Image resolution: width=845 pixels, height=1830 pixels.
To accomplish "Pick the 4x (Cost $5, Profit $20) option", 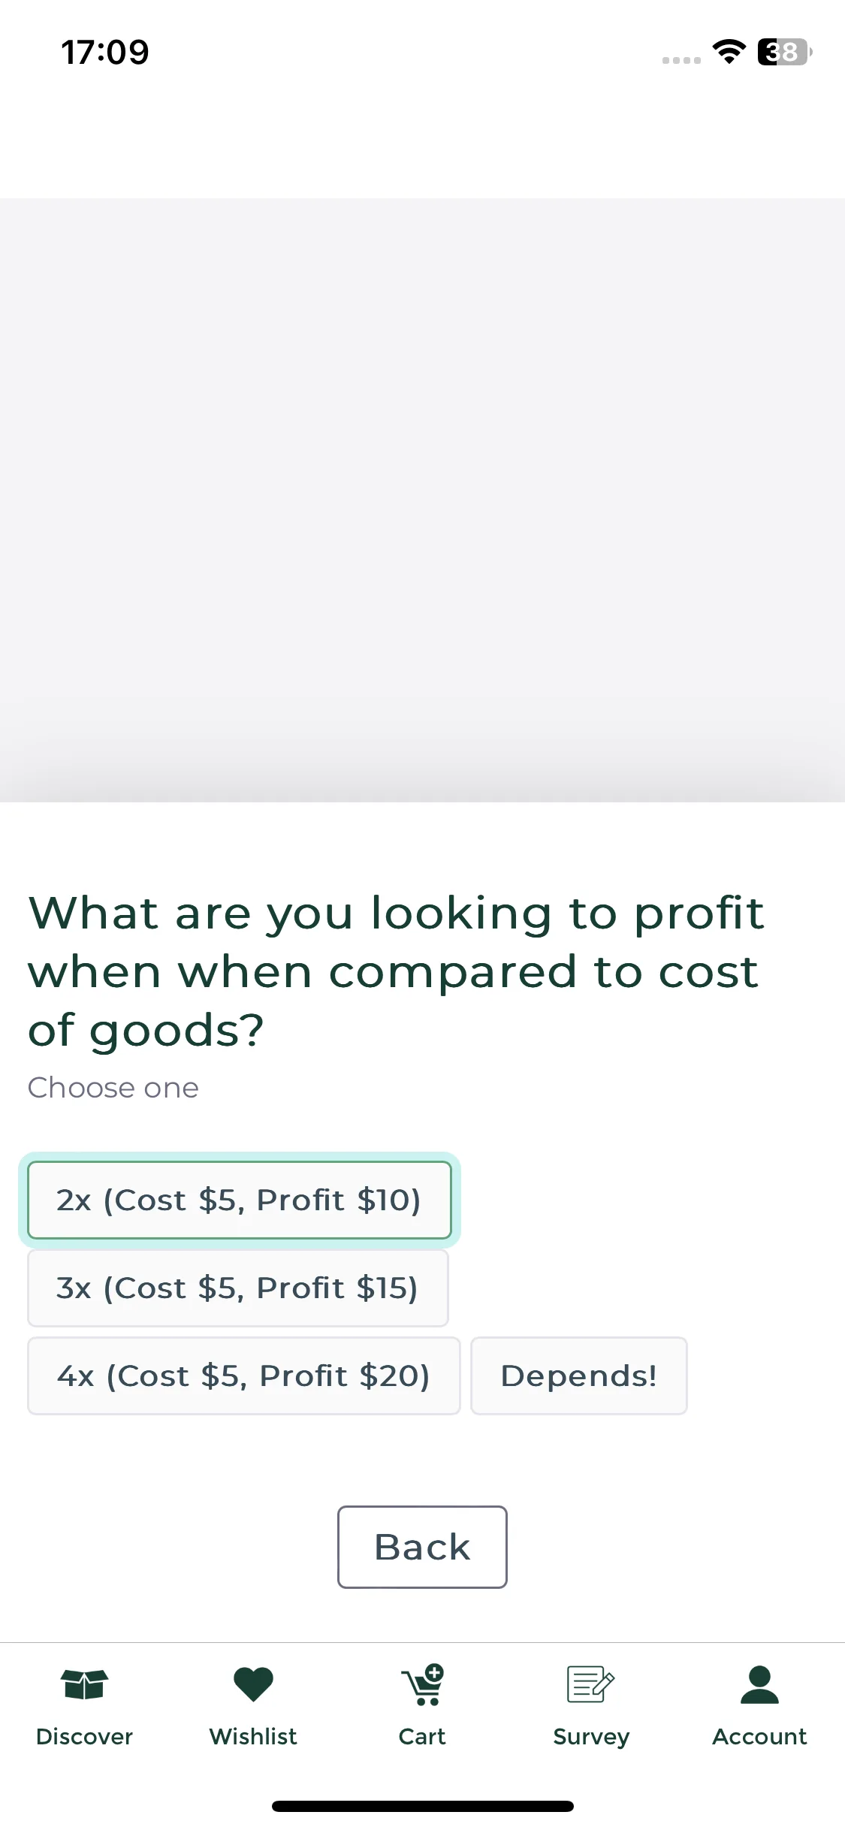I will (243, 1376).
